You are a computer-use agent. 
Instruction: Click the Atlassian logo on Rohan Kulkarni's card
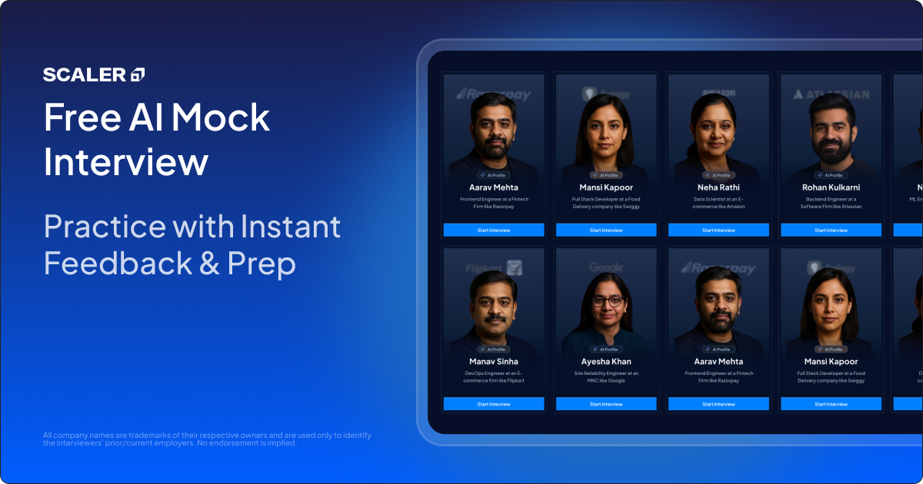pyautogui.click(x=830, y=94)
